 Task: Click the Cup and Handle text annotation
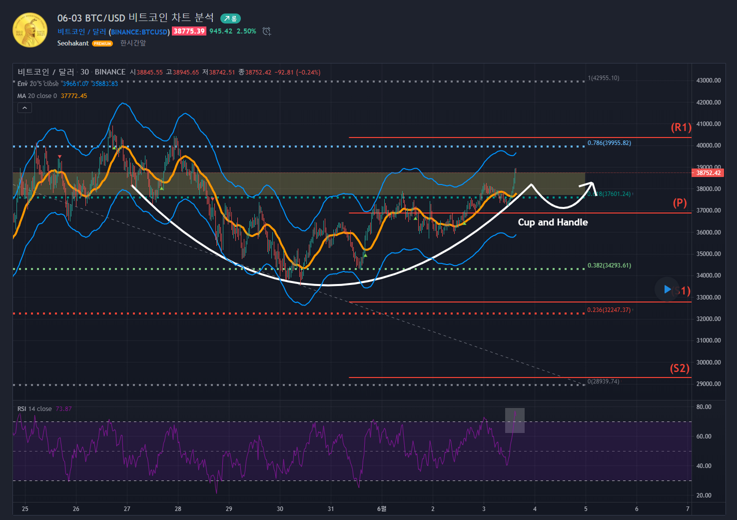point(553,222)
